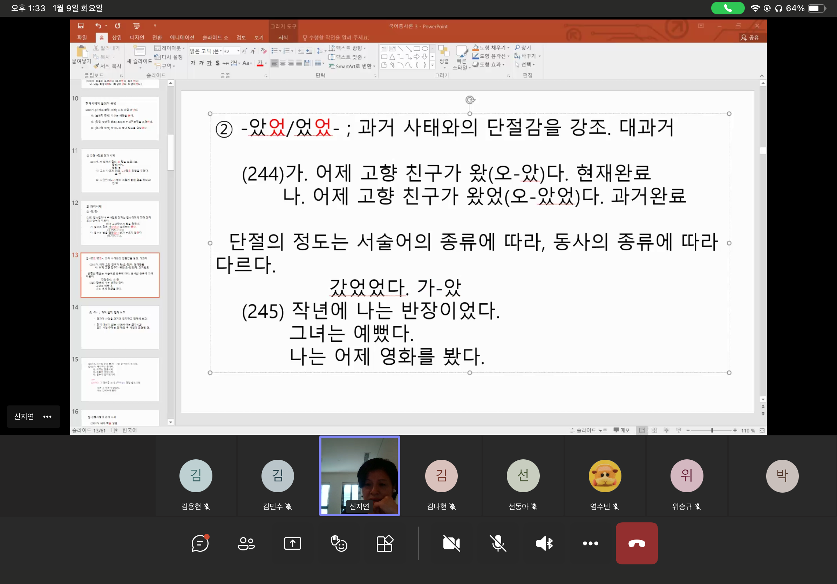Switch to the 디자인 tab
837x584 pixels.
137,37
